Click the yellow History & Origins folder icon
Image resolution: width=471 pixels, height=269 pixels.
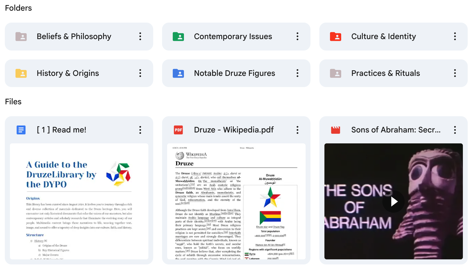click(x=21, y=73)
